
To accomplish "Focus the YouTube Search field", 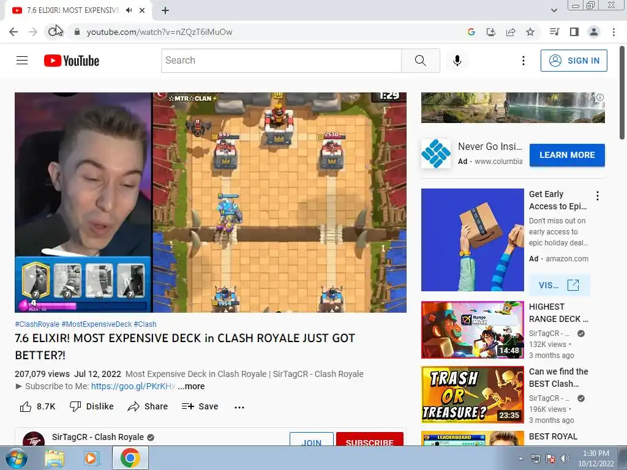I will click(x=281, y=61).
